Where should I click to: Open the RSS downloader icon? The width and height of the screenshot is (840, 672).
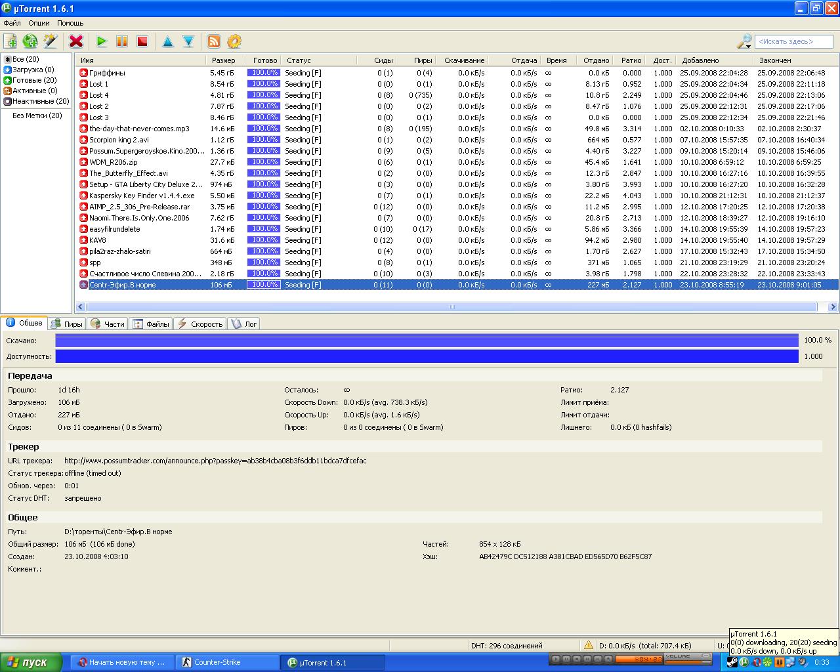(x=214, y=41)
